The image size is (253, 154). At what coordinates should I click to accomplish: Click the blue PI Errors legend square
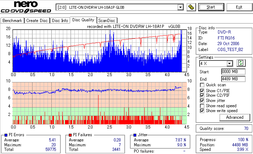(x=6, y=135)
